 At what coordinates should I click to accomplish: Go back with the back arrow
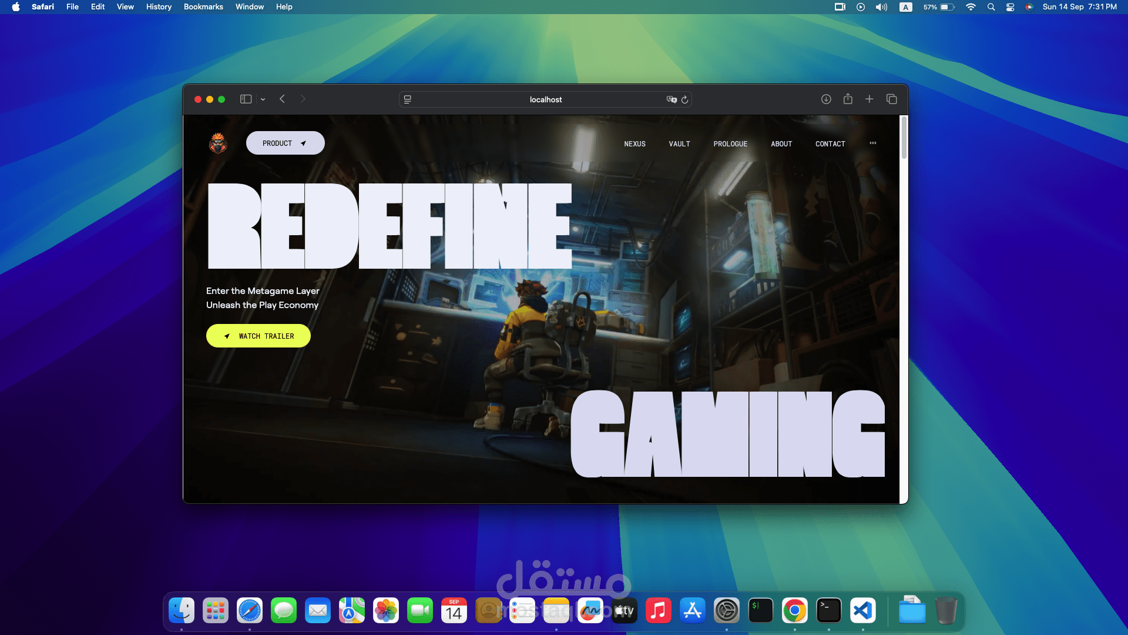tap(283, 99)
